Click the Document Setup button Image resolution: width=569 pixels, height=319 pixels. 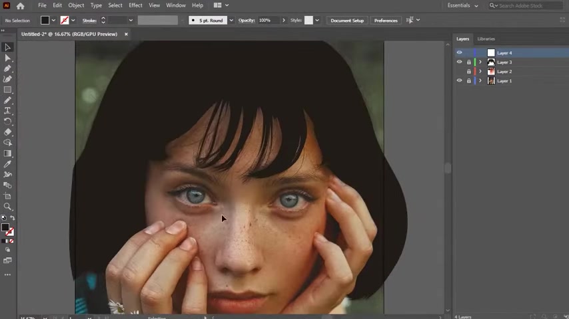347,21
